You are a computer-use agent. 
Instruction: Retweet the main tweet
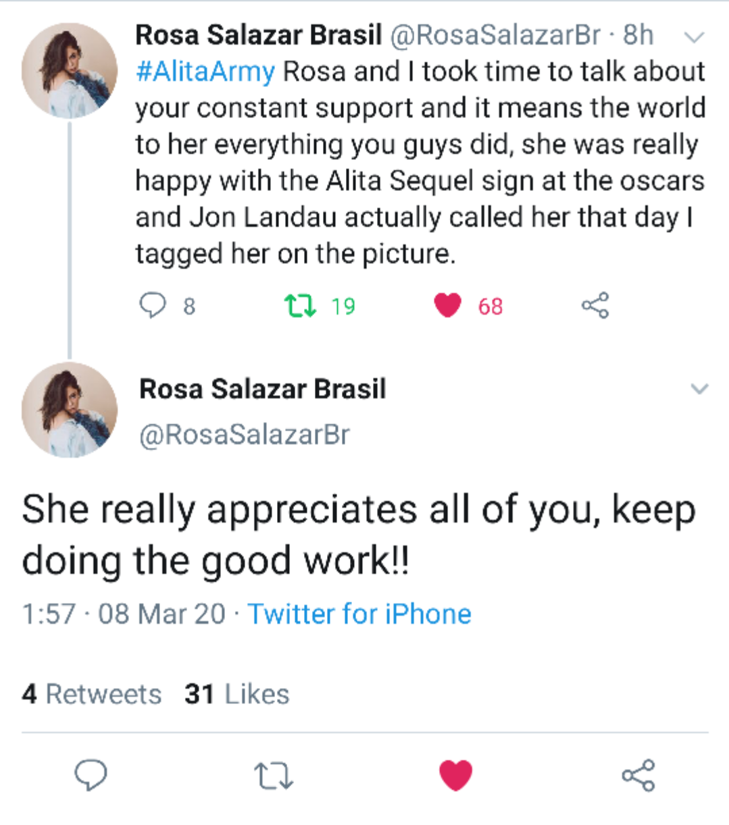(273, 775)
